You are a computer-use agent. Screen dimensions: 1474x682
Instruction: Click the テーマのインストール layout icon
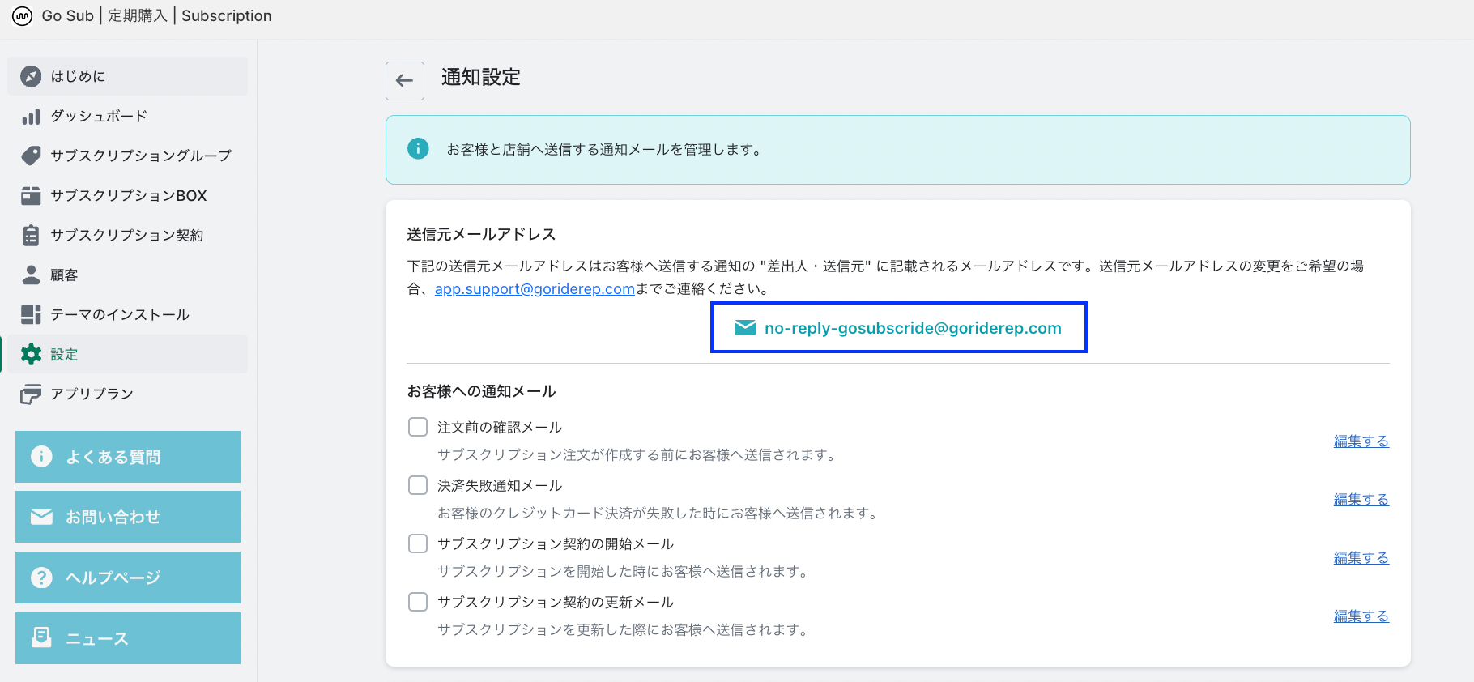click(x=31, y=314)
